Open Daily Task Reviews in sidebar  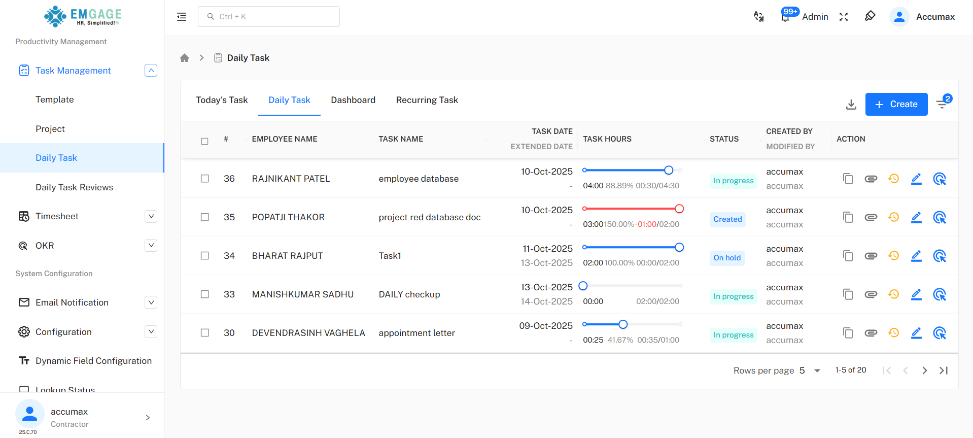click(x=74, y=187)
